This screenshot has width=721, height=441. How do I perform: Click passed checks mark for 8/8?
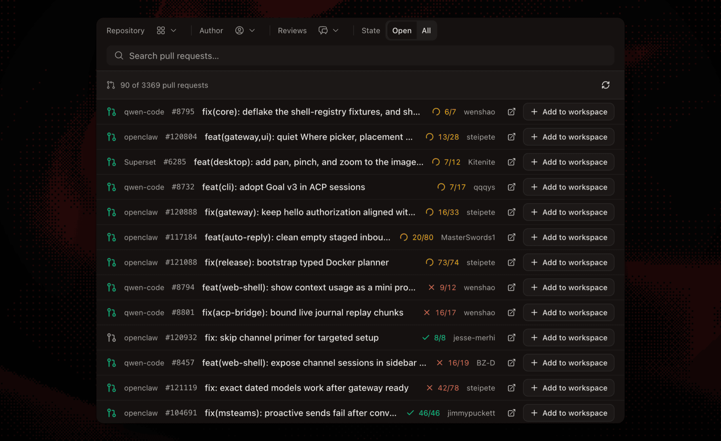(426, 338)
